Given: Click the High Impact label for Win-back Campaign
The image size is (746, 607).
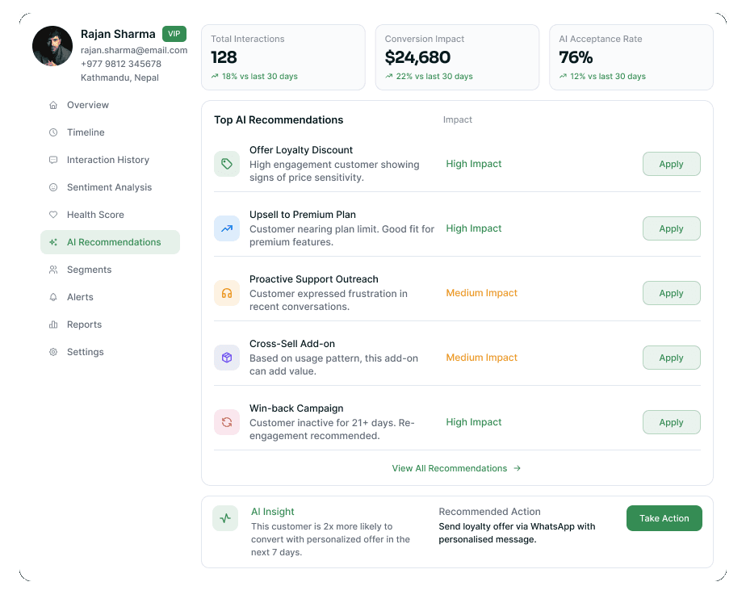Looking at the screenshot, I should [x=474, y=422].
